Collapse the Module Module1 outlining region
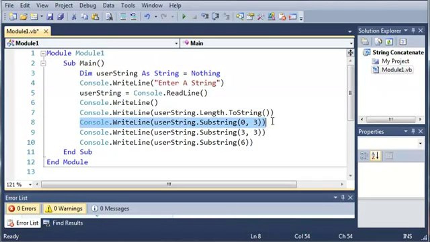The width and height of the screenshot is (430, 242). coord(43,53)
